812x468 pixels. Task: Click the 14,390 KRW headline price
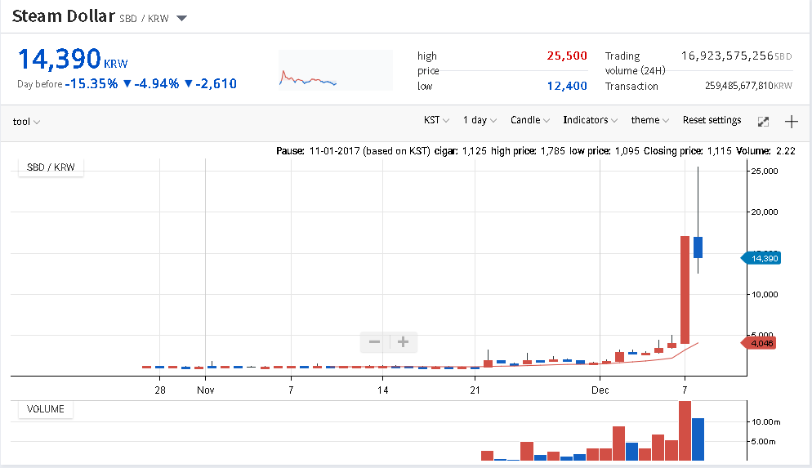pos(73,59)
